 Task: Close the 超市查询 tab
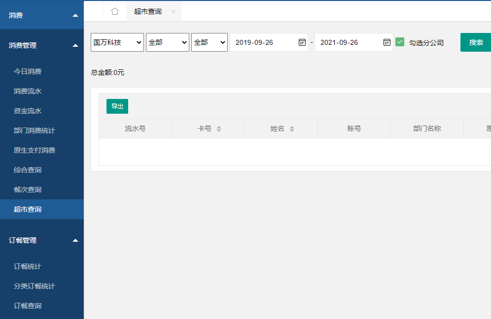(174, 11)
